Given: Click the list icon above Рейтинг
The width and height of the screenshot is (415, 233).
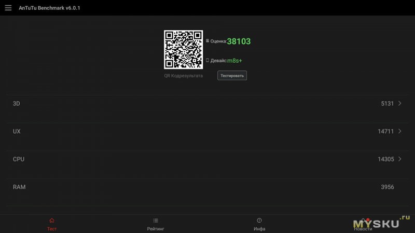Looking at the screenshot, I should (156, 221).
